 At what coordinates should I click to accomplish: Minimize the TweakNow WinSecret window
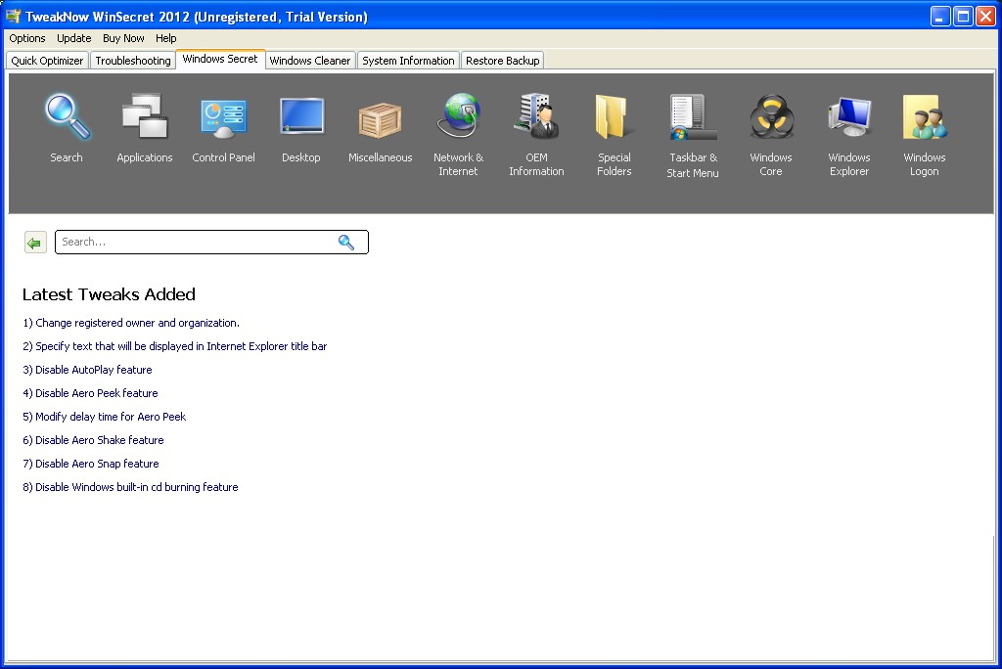pyautogui.click(x=940, y=16)
